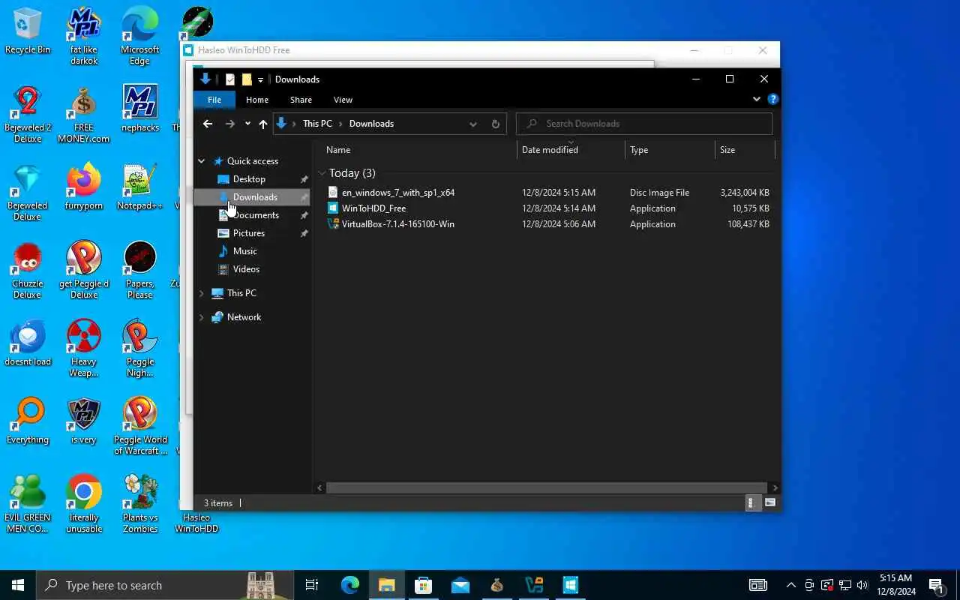960x600 pixels.
Task: Click the New folder quick access toolbar icon
Action: point(246,79)
